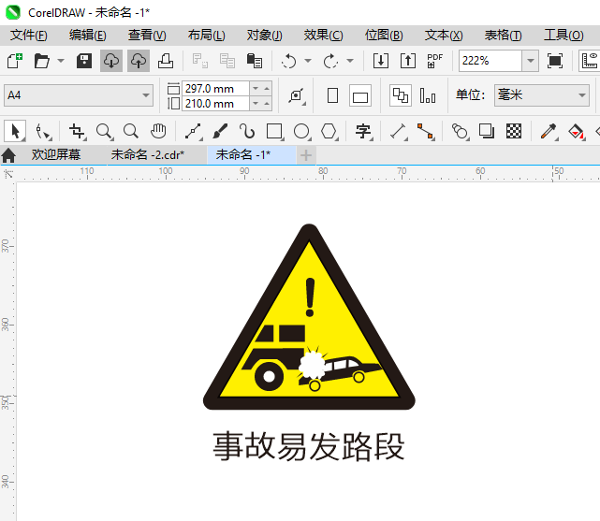Select the Text tool
Screen dimensions: 600x521
coord(363,132)
